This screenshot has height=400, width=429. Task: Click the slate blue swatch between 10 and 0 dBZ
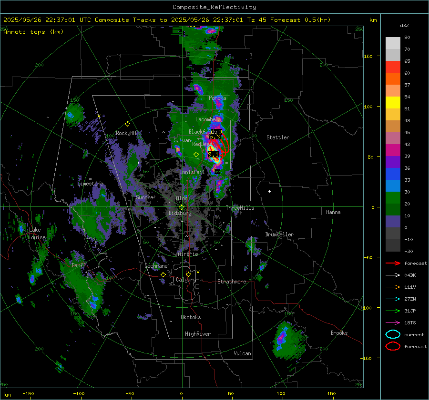click(x=393, y=222)
